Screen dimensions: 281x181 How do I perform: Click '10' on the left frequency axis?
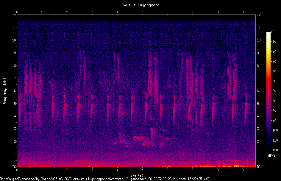coord(14,40)
